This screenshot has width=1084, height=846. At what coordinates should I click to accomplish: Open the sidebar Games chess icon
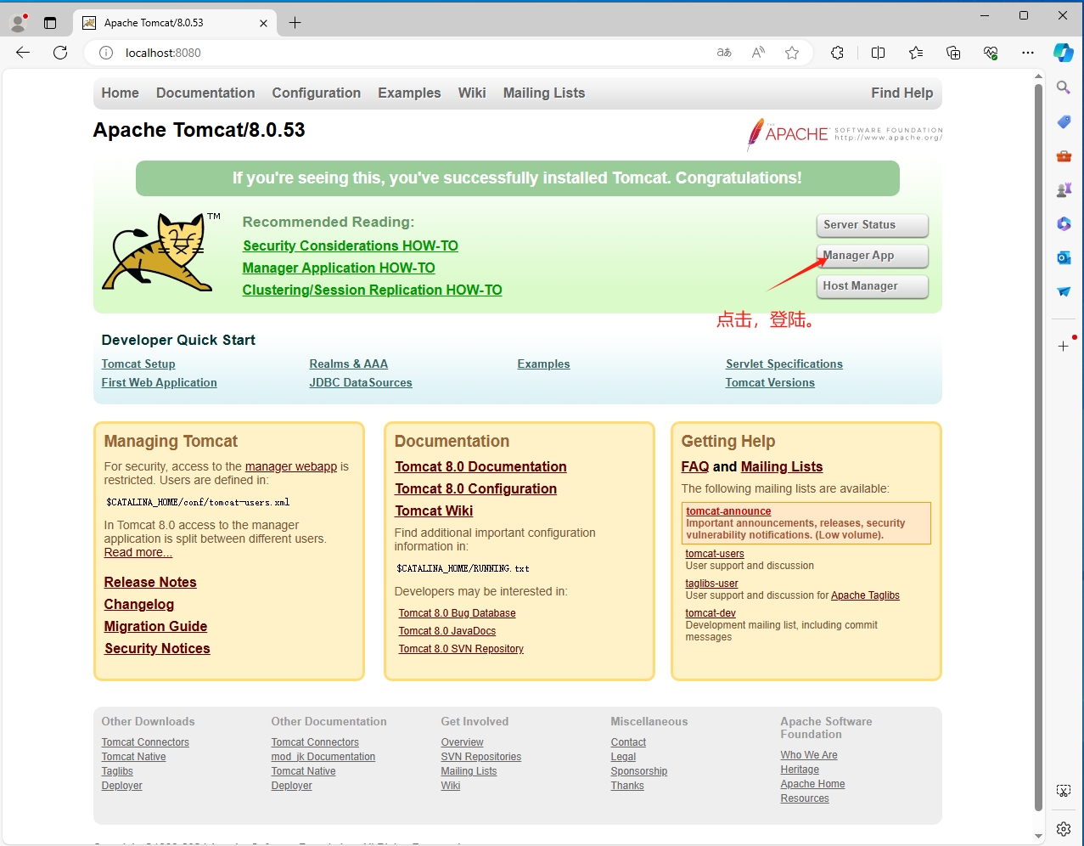coord(1064,189)
